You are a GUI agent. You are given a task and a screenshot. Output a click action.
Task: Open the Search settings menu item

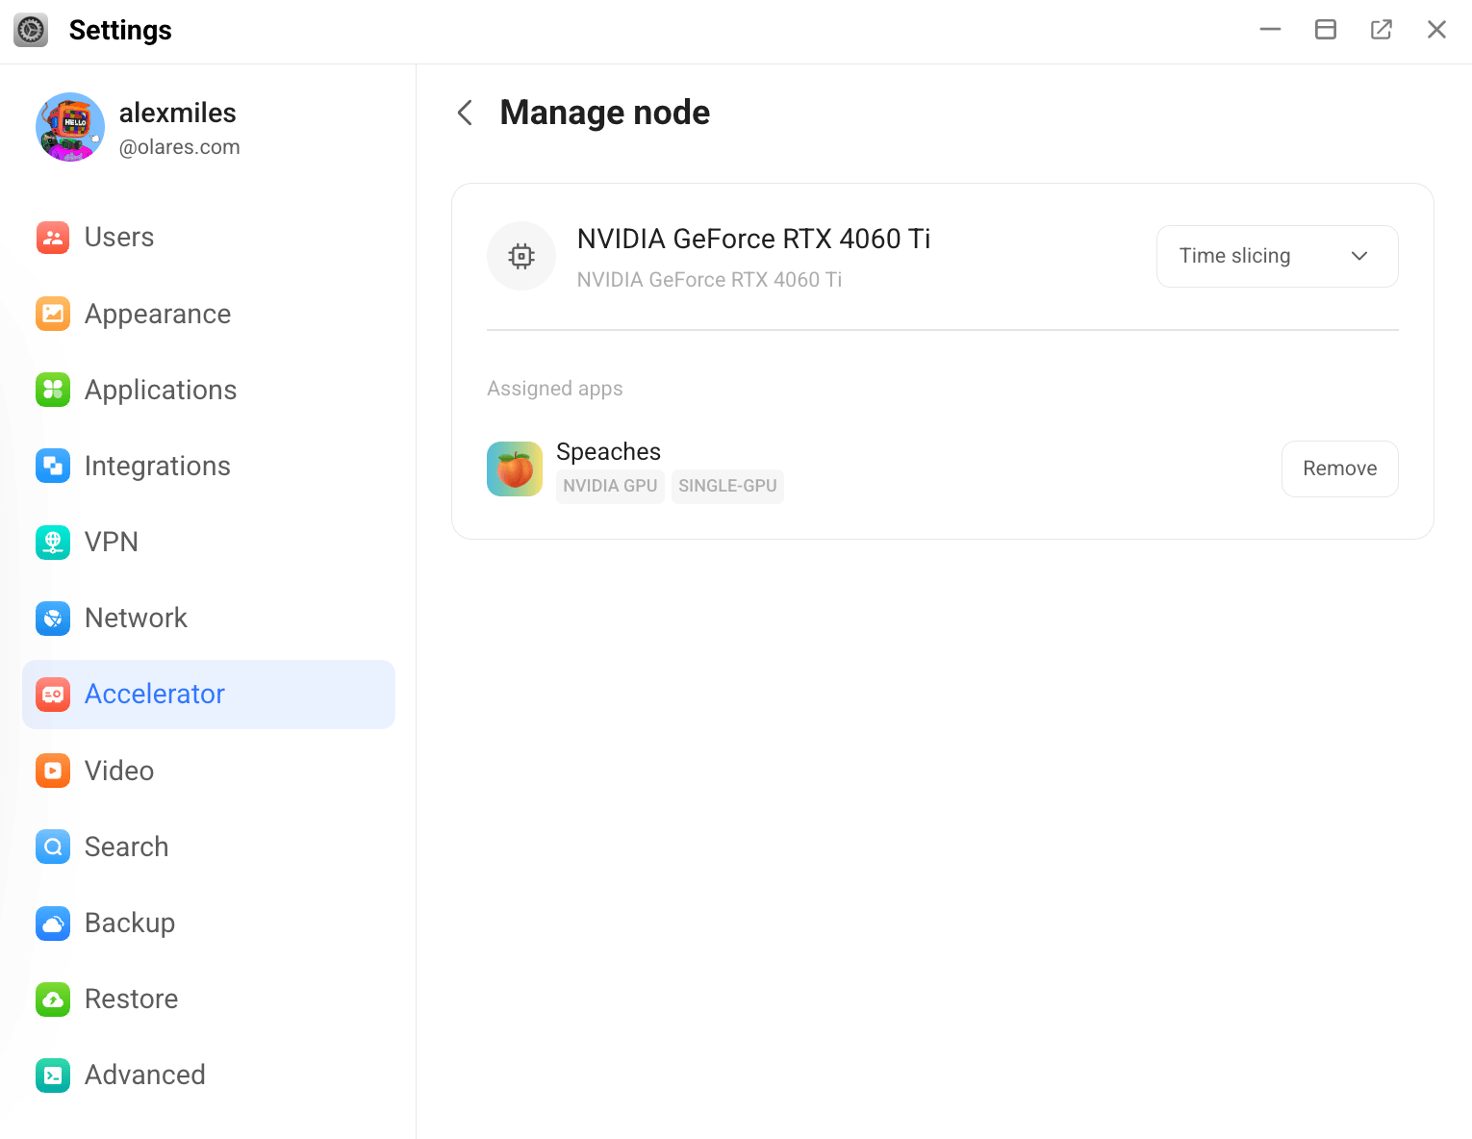(x=209, y=847)
